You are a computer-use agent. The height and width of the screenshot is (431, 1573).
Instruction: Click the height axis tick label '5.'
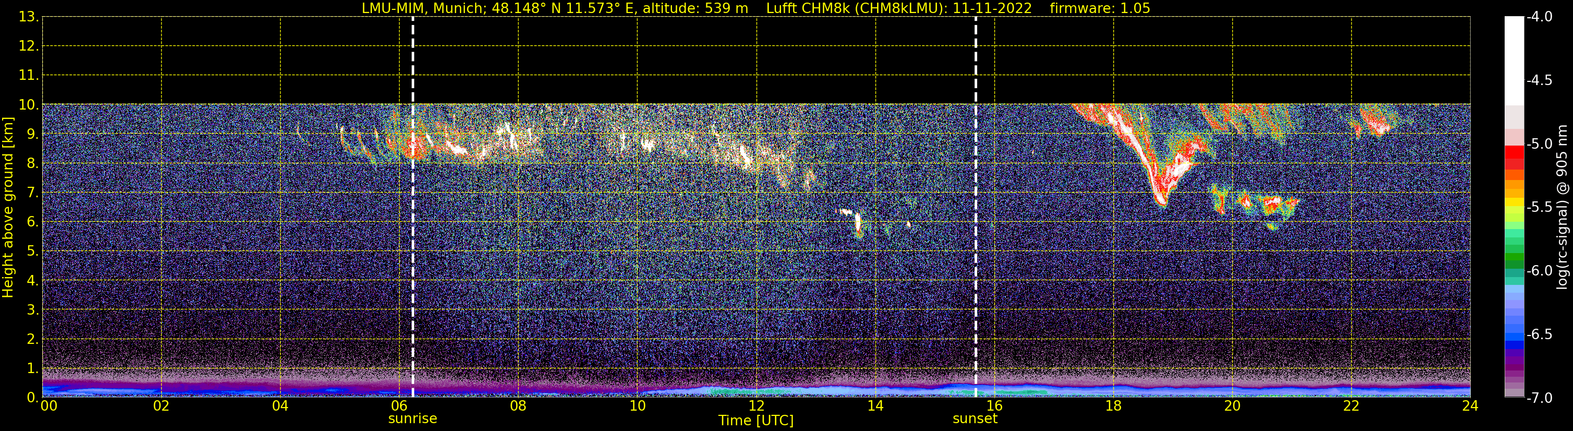point(32,252)
